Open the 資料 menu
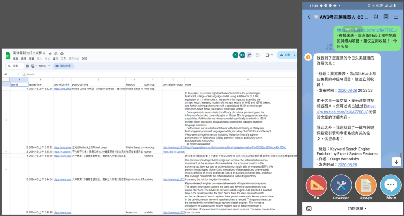 point(55,59)
